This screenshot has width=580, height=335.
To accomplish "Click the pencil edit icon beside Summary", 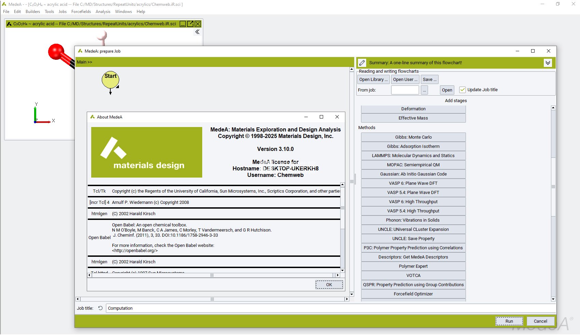I will tap(362, 63).
